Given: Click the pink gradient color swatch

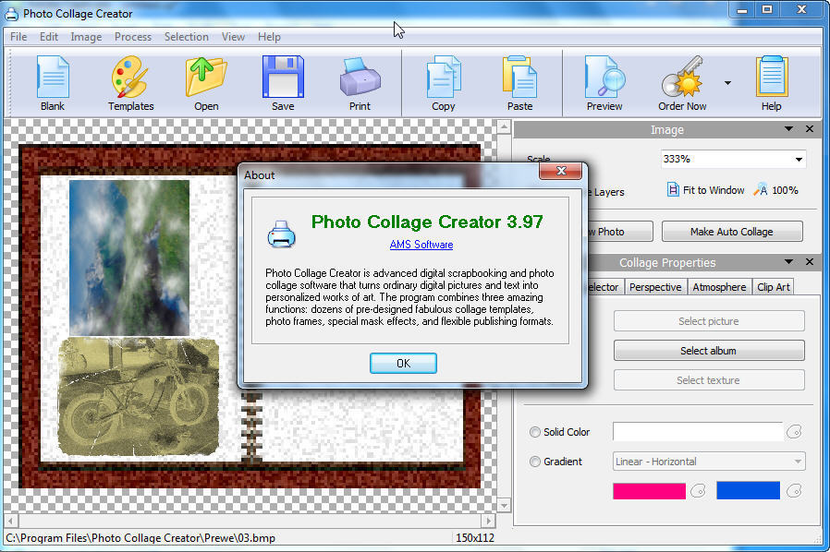Looking at the screenshot, I should click(x=648, y=490).
